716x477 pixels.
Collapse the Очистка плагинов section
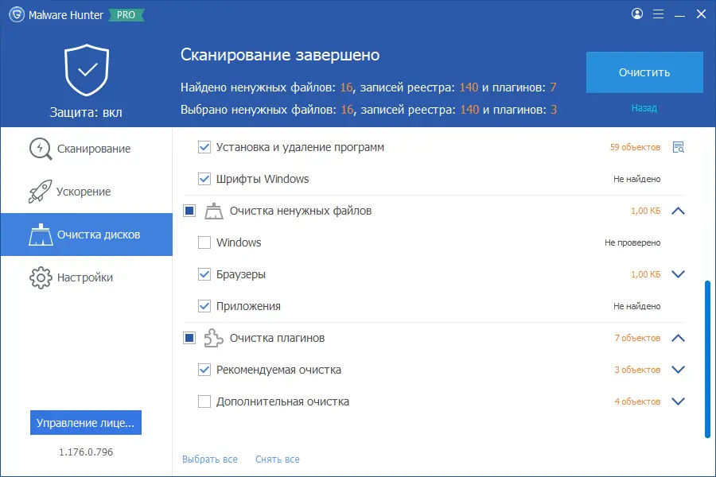pos(678,338)
